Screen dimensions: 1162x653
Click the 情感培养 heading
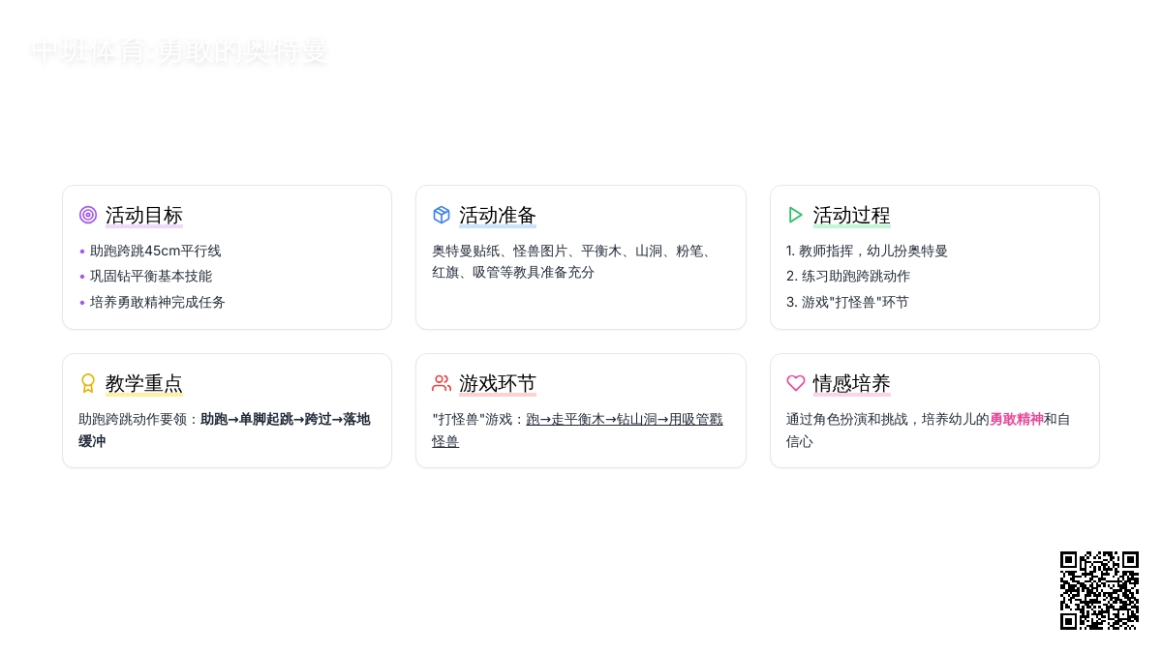[x=852, y=383]
